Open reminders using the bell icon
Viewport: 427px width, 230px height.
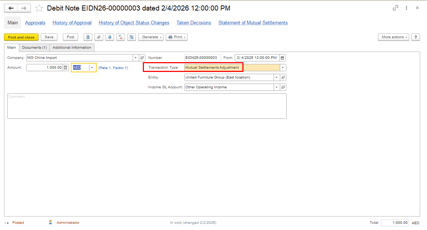point(109,37)
